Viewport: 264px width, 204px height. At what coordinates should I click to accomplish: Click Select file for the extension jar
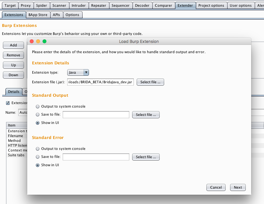[x=150, y=82]
